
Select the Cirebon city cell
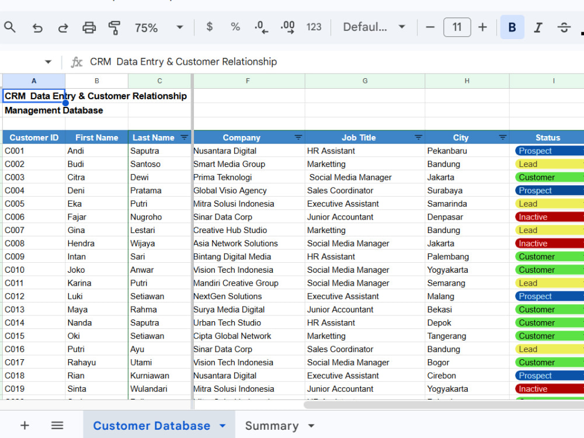(x=467, y=376)
